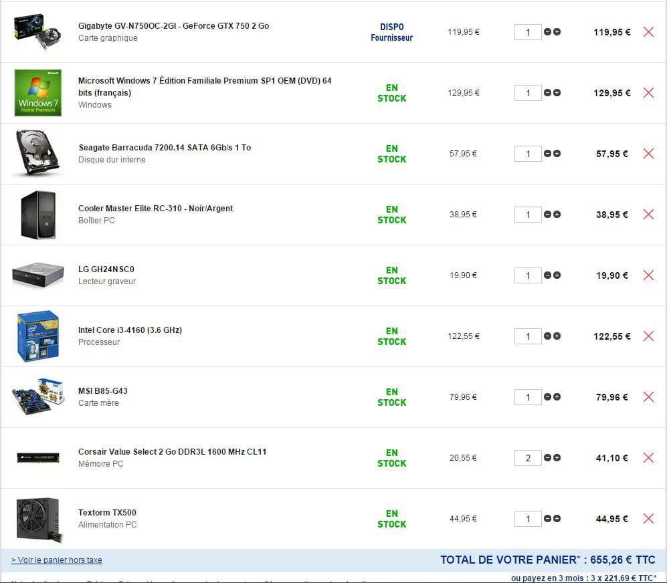Viewport: 667px width, 583px height.
Task: Open Gigabyte GV-N750OC-2GI product link
Action: [x=173, y=26]
